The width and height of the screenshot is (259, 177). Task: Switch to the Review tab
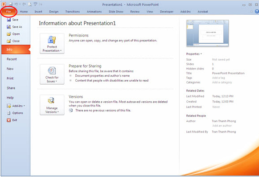click(x=135, y=12)
